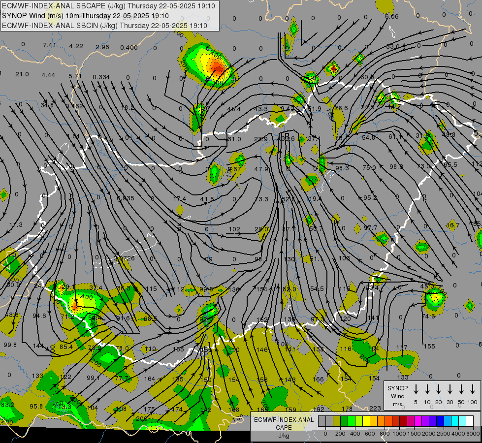Click the 'ECMWF-INDEX-ANAL CAPE J/kg' legend label

coord(284,428)
